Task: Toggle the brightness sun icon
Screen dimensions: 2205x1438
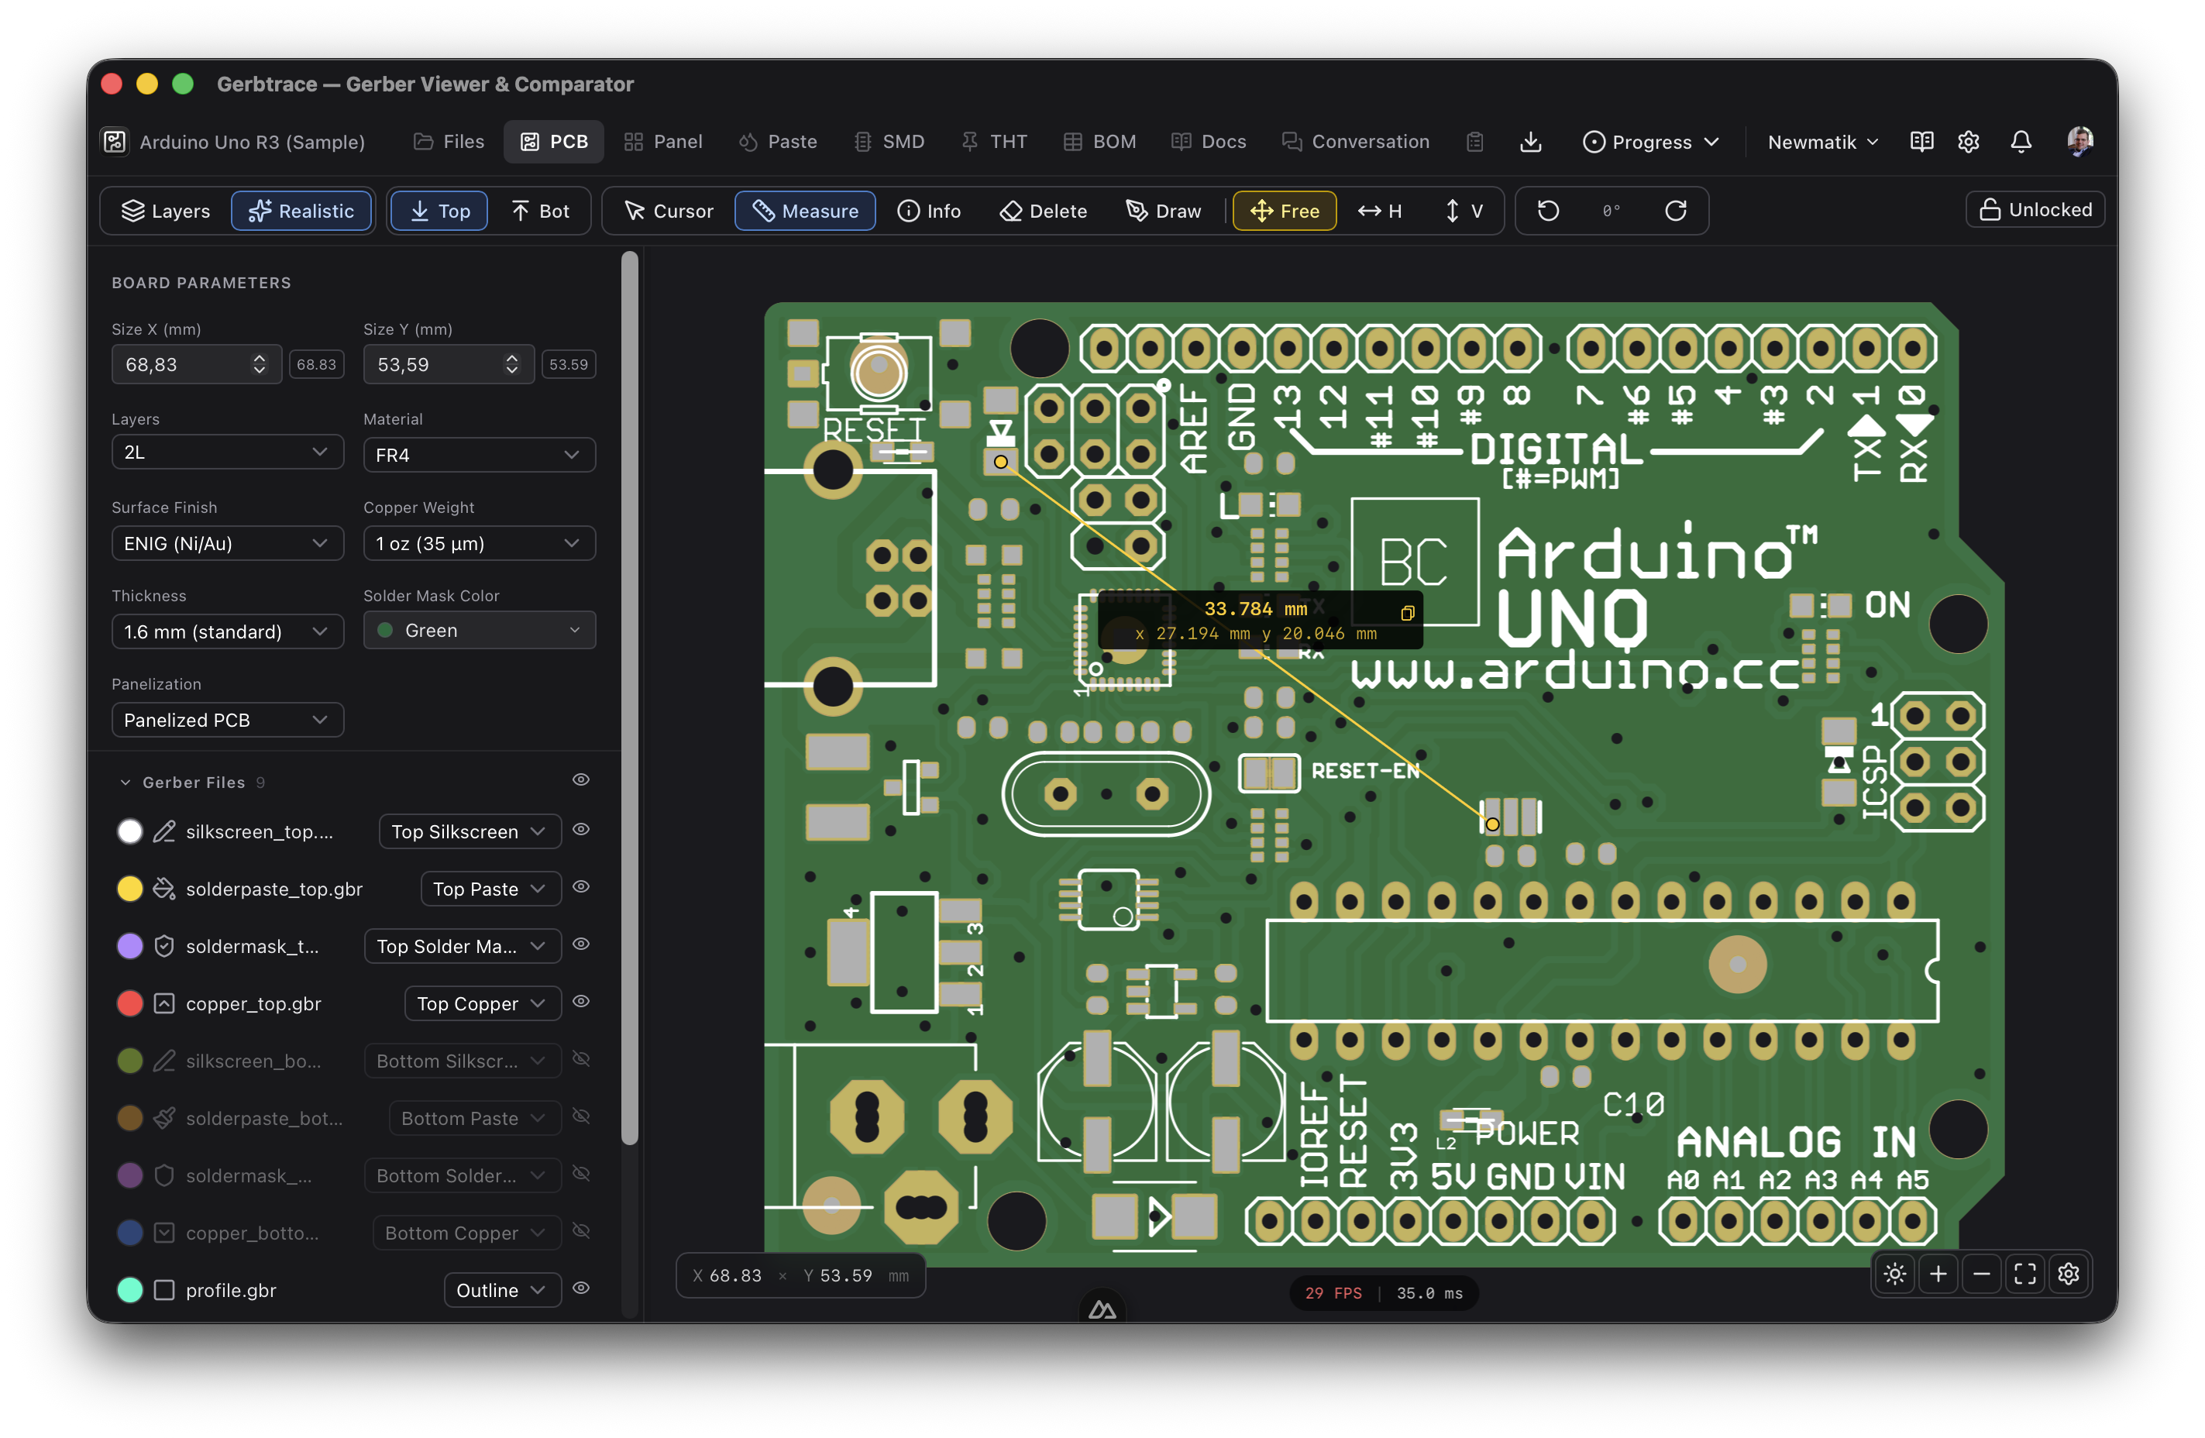Action: [x=1894, y=1274]
